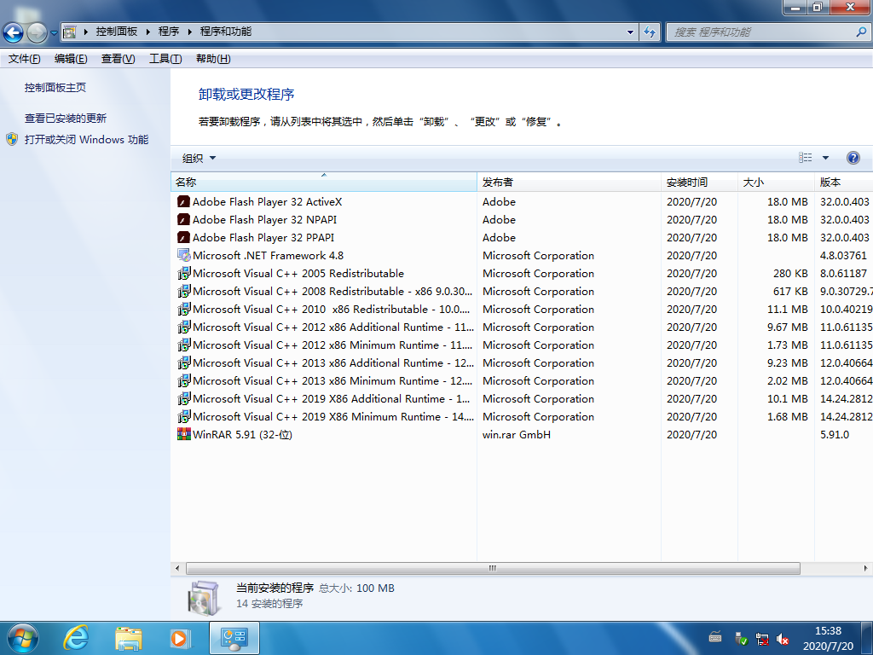This screenshot has height=655, width=873.
Task: Open the 工具(T) menu
Action: 165,59
